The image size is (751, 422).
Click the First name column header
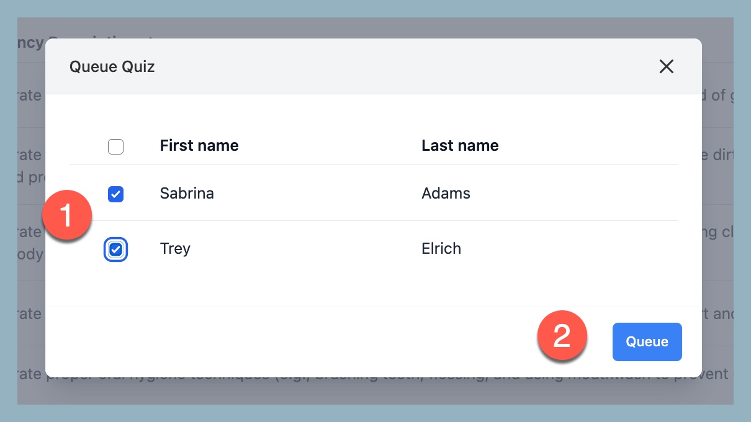[x=199, y=146]
